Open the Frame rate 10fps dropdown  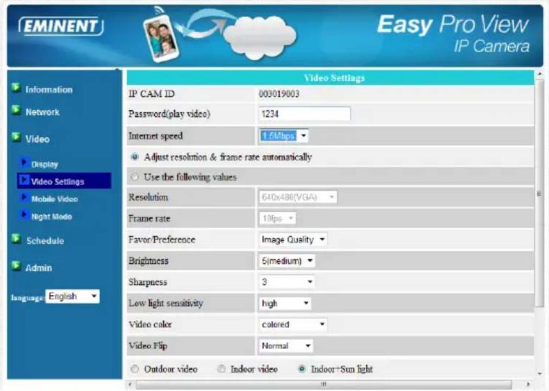tap(277, 218)
